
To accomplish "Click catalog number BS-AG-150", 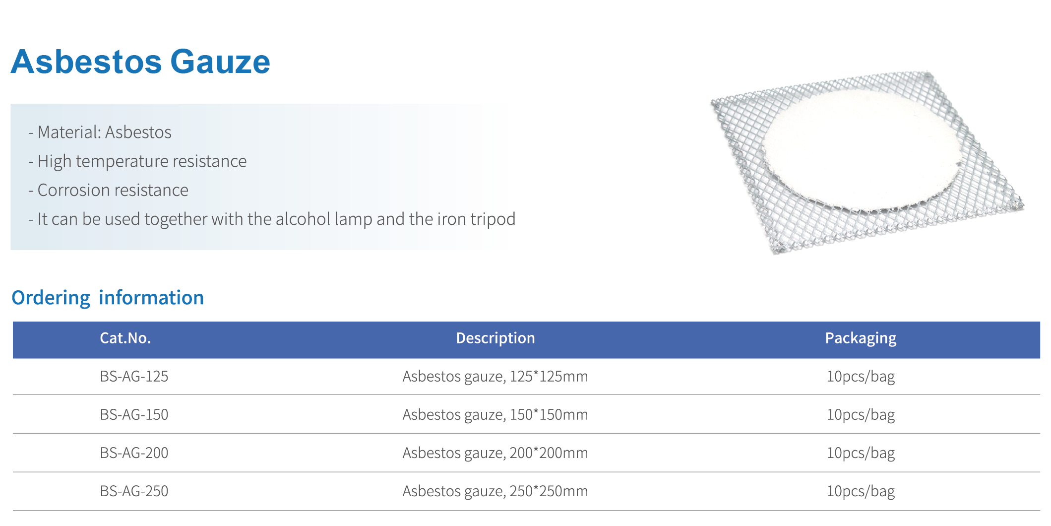I will [134, 415].
